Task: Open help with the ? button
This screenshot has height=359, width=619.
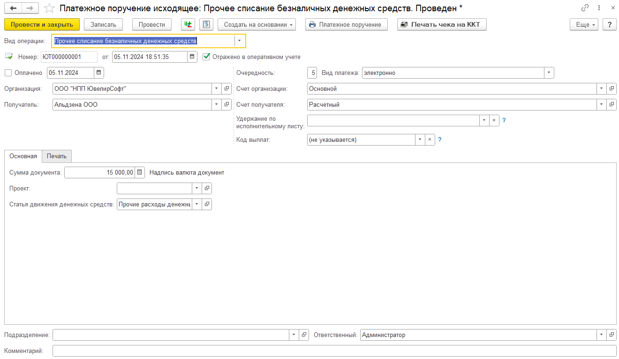Action: (x=610, y=24)
